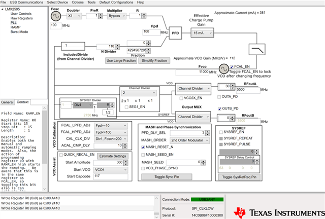This screenshot has width=325, height=219.
Task: Open the FCAL_LPFD_ADJ dropdown
Action: pos(111,126)
